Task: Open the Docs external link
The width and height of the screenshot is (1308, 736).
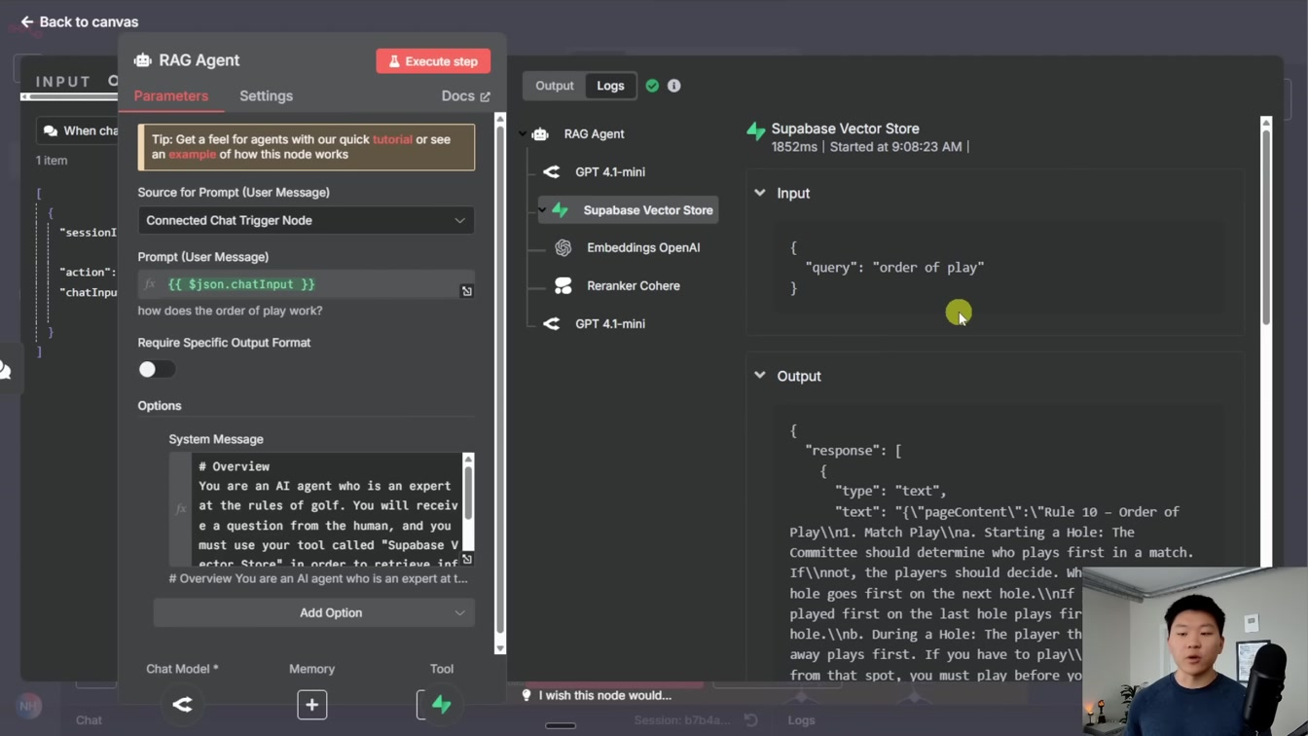Action: pyautogui.click(x=465, y=96)
